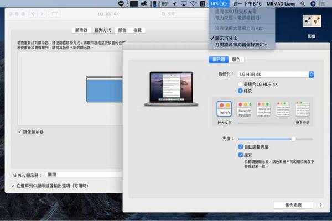Viewport: 332px width, 221px height.
Task: Switch to 顏色 tab in LG window
Action: coord(122,30)
